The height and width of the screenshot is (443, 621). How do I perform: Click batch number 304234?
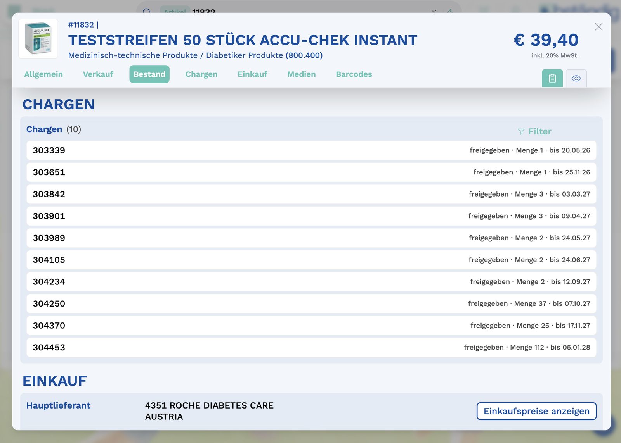tap(49, 282)
